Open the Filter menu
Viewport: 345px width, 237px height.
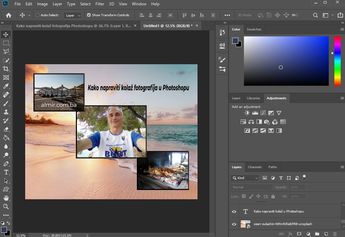tap(100, 4)
